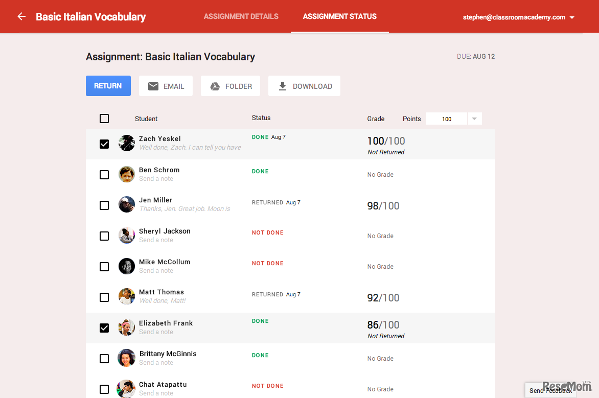599x398 pixels.
Task: Click Send a note under Ben Schrom
Action: pyautogui.click(x=156, y=178)
